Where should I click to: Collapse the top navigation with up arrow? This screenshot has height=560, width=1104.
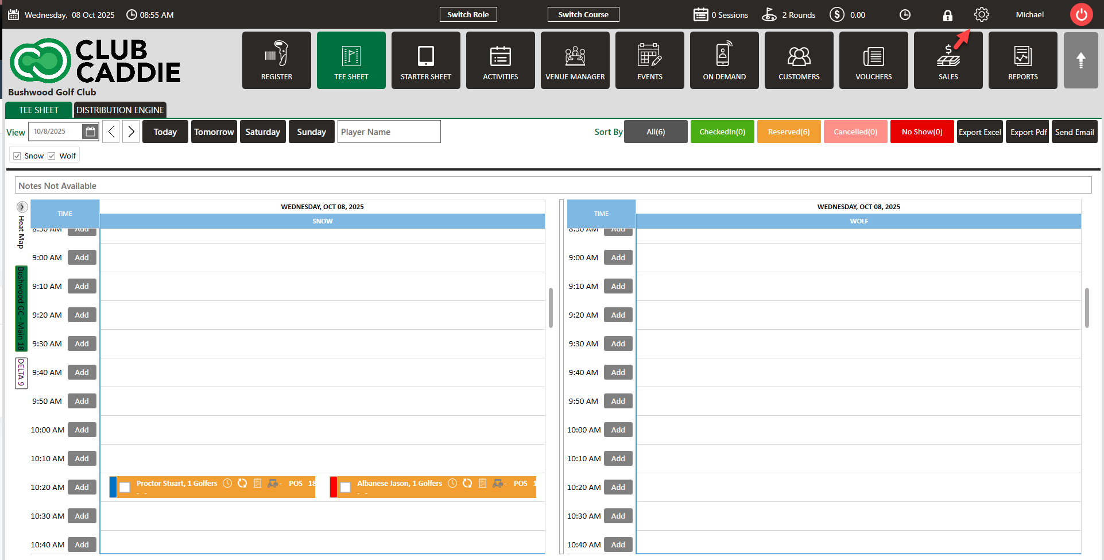[x=1080, y=60]
